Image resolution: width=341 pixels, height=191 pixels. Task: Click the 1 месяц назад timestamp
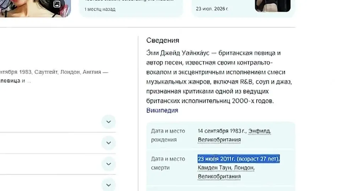click(100, 9)
